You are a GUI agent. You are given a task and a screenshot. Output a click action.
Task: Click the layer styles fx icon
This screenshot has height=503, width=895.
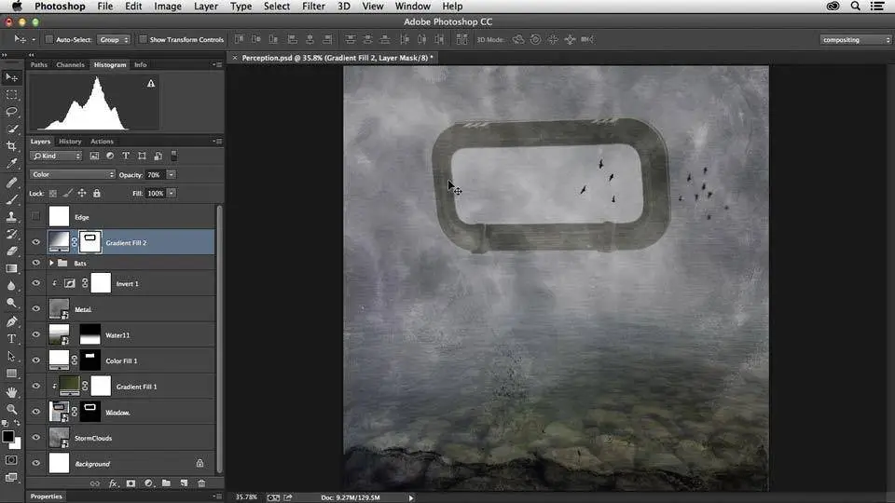click(x=114, y=483)
